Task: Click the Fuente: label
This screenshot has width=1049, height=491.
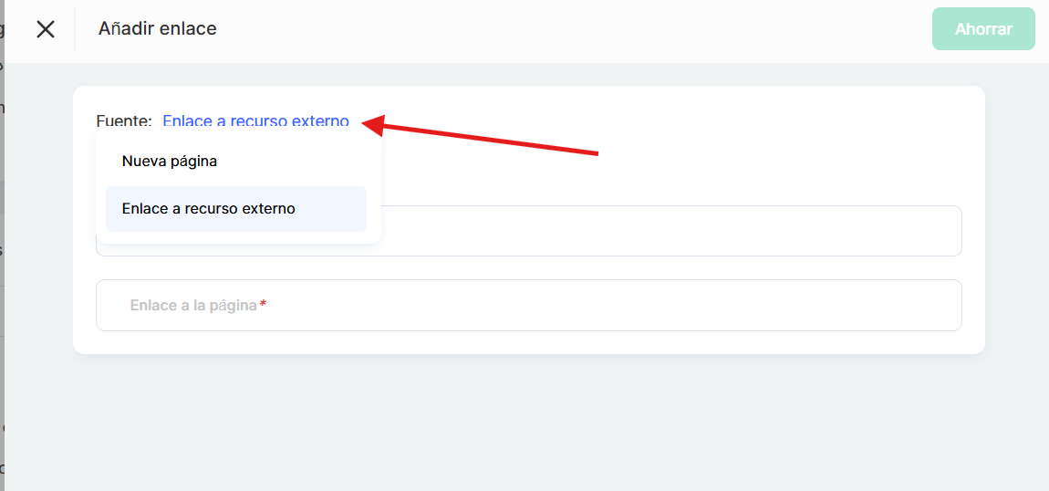Action: [x=123, y=121]
